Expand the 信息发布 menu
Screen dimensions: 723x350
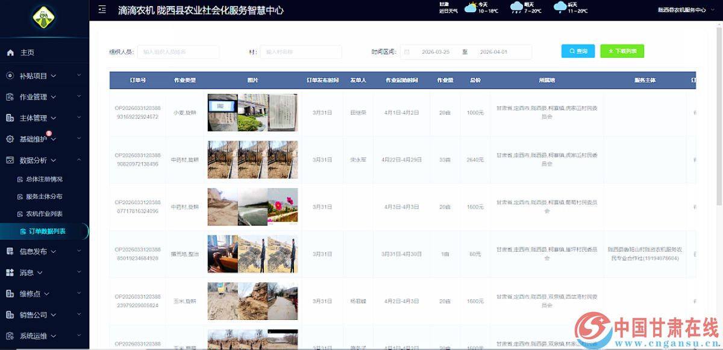click(x=39, y=252)
